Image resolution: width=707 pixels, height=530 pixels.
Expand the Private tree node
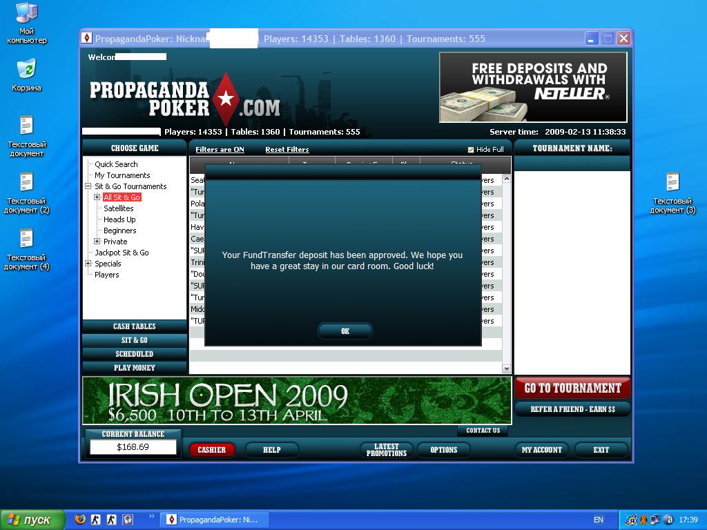pyautogui.click(x=97, y=242)
